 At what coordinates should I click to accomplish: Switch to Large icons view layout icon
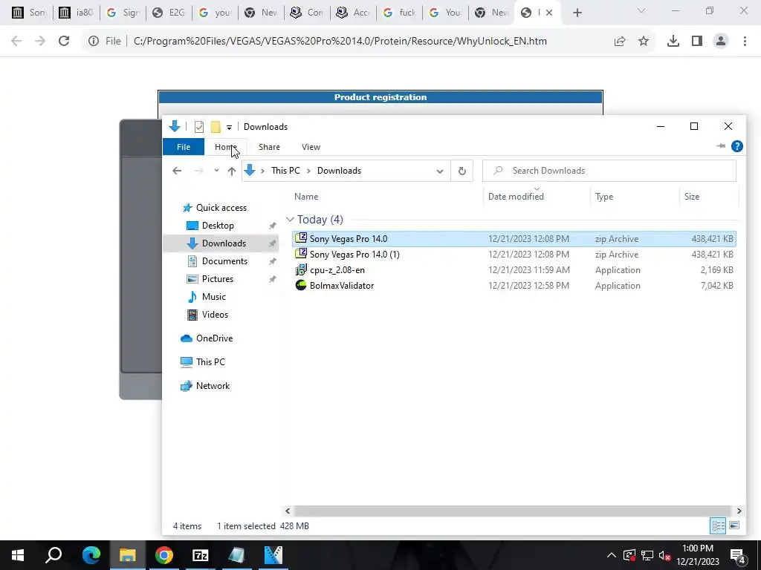tap(734, 525)
